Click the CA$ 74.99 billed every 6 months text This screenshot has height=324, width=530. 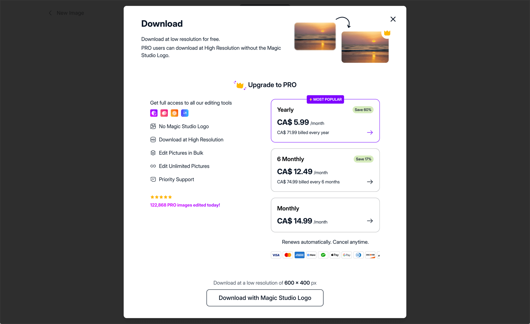(308, 182)
